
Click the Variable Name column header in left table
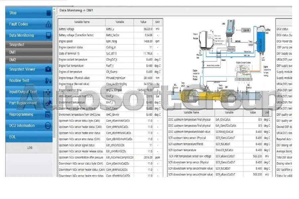(x=82, y=22)
